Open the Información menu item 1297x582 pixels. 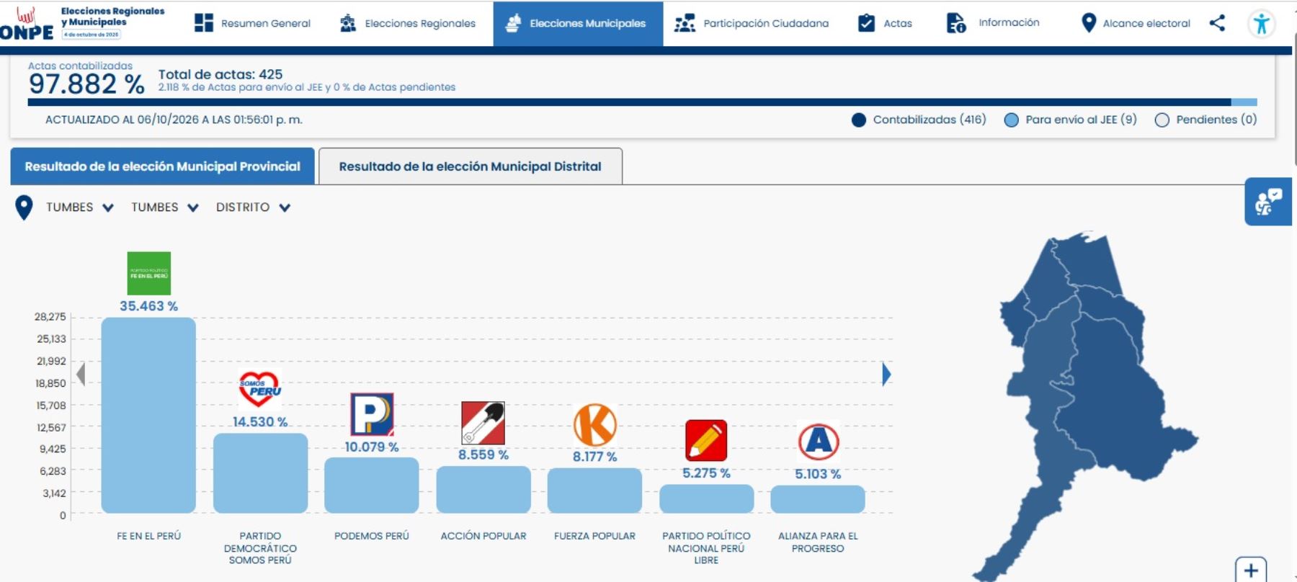tap(993, 24)
